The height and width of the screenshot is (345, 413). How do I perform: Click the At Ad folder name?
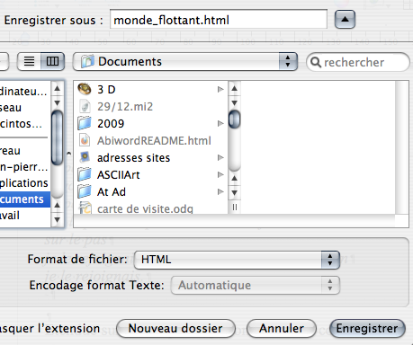112,191
